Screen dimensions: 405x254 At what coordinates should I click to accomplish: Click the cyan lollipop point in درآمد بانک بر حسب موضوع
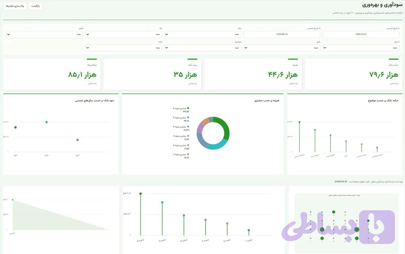pyautogui.click(x=315, y=130)
